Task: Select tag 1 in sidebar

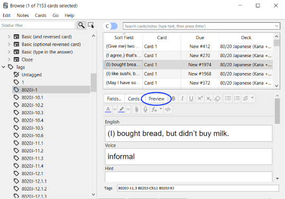Action: (51, 82)
